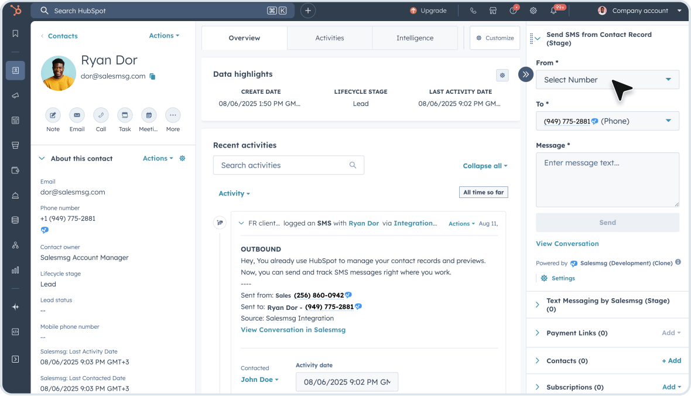Expand Text Messaging by Salesmsg (Stage) section
This screenshot has width=691, height=396.
[537, 305]
